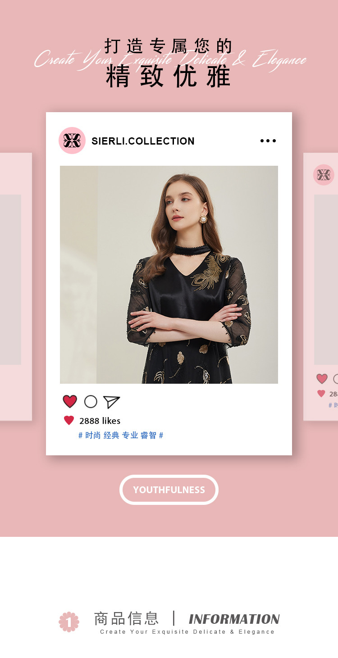
Task: Click the 2888 likes count
Action: [x=100, y=421]
